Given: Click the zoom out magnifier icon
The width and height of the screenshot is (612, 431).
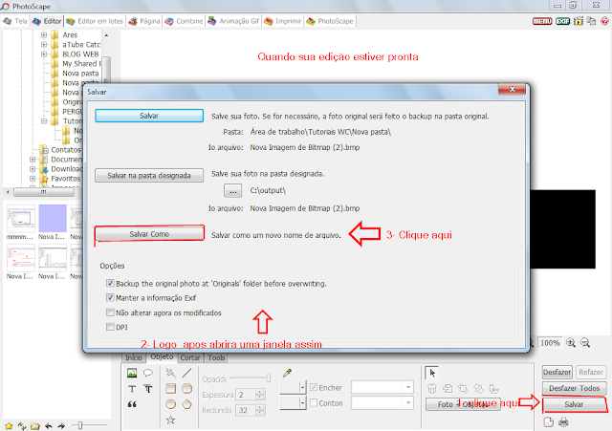Looking at the screenshot, I should (x=584, y=342).
